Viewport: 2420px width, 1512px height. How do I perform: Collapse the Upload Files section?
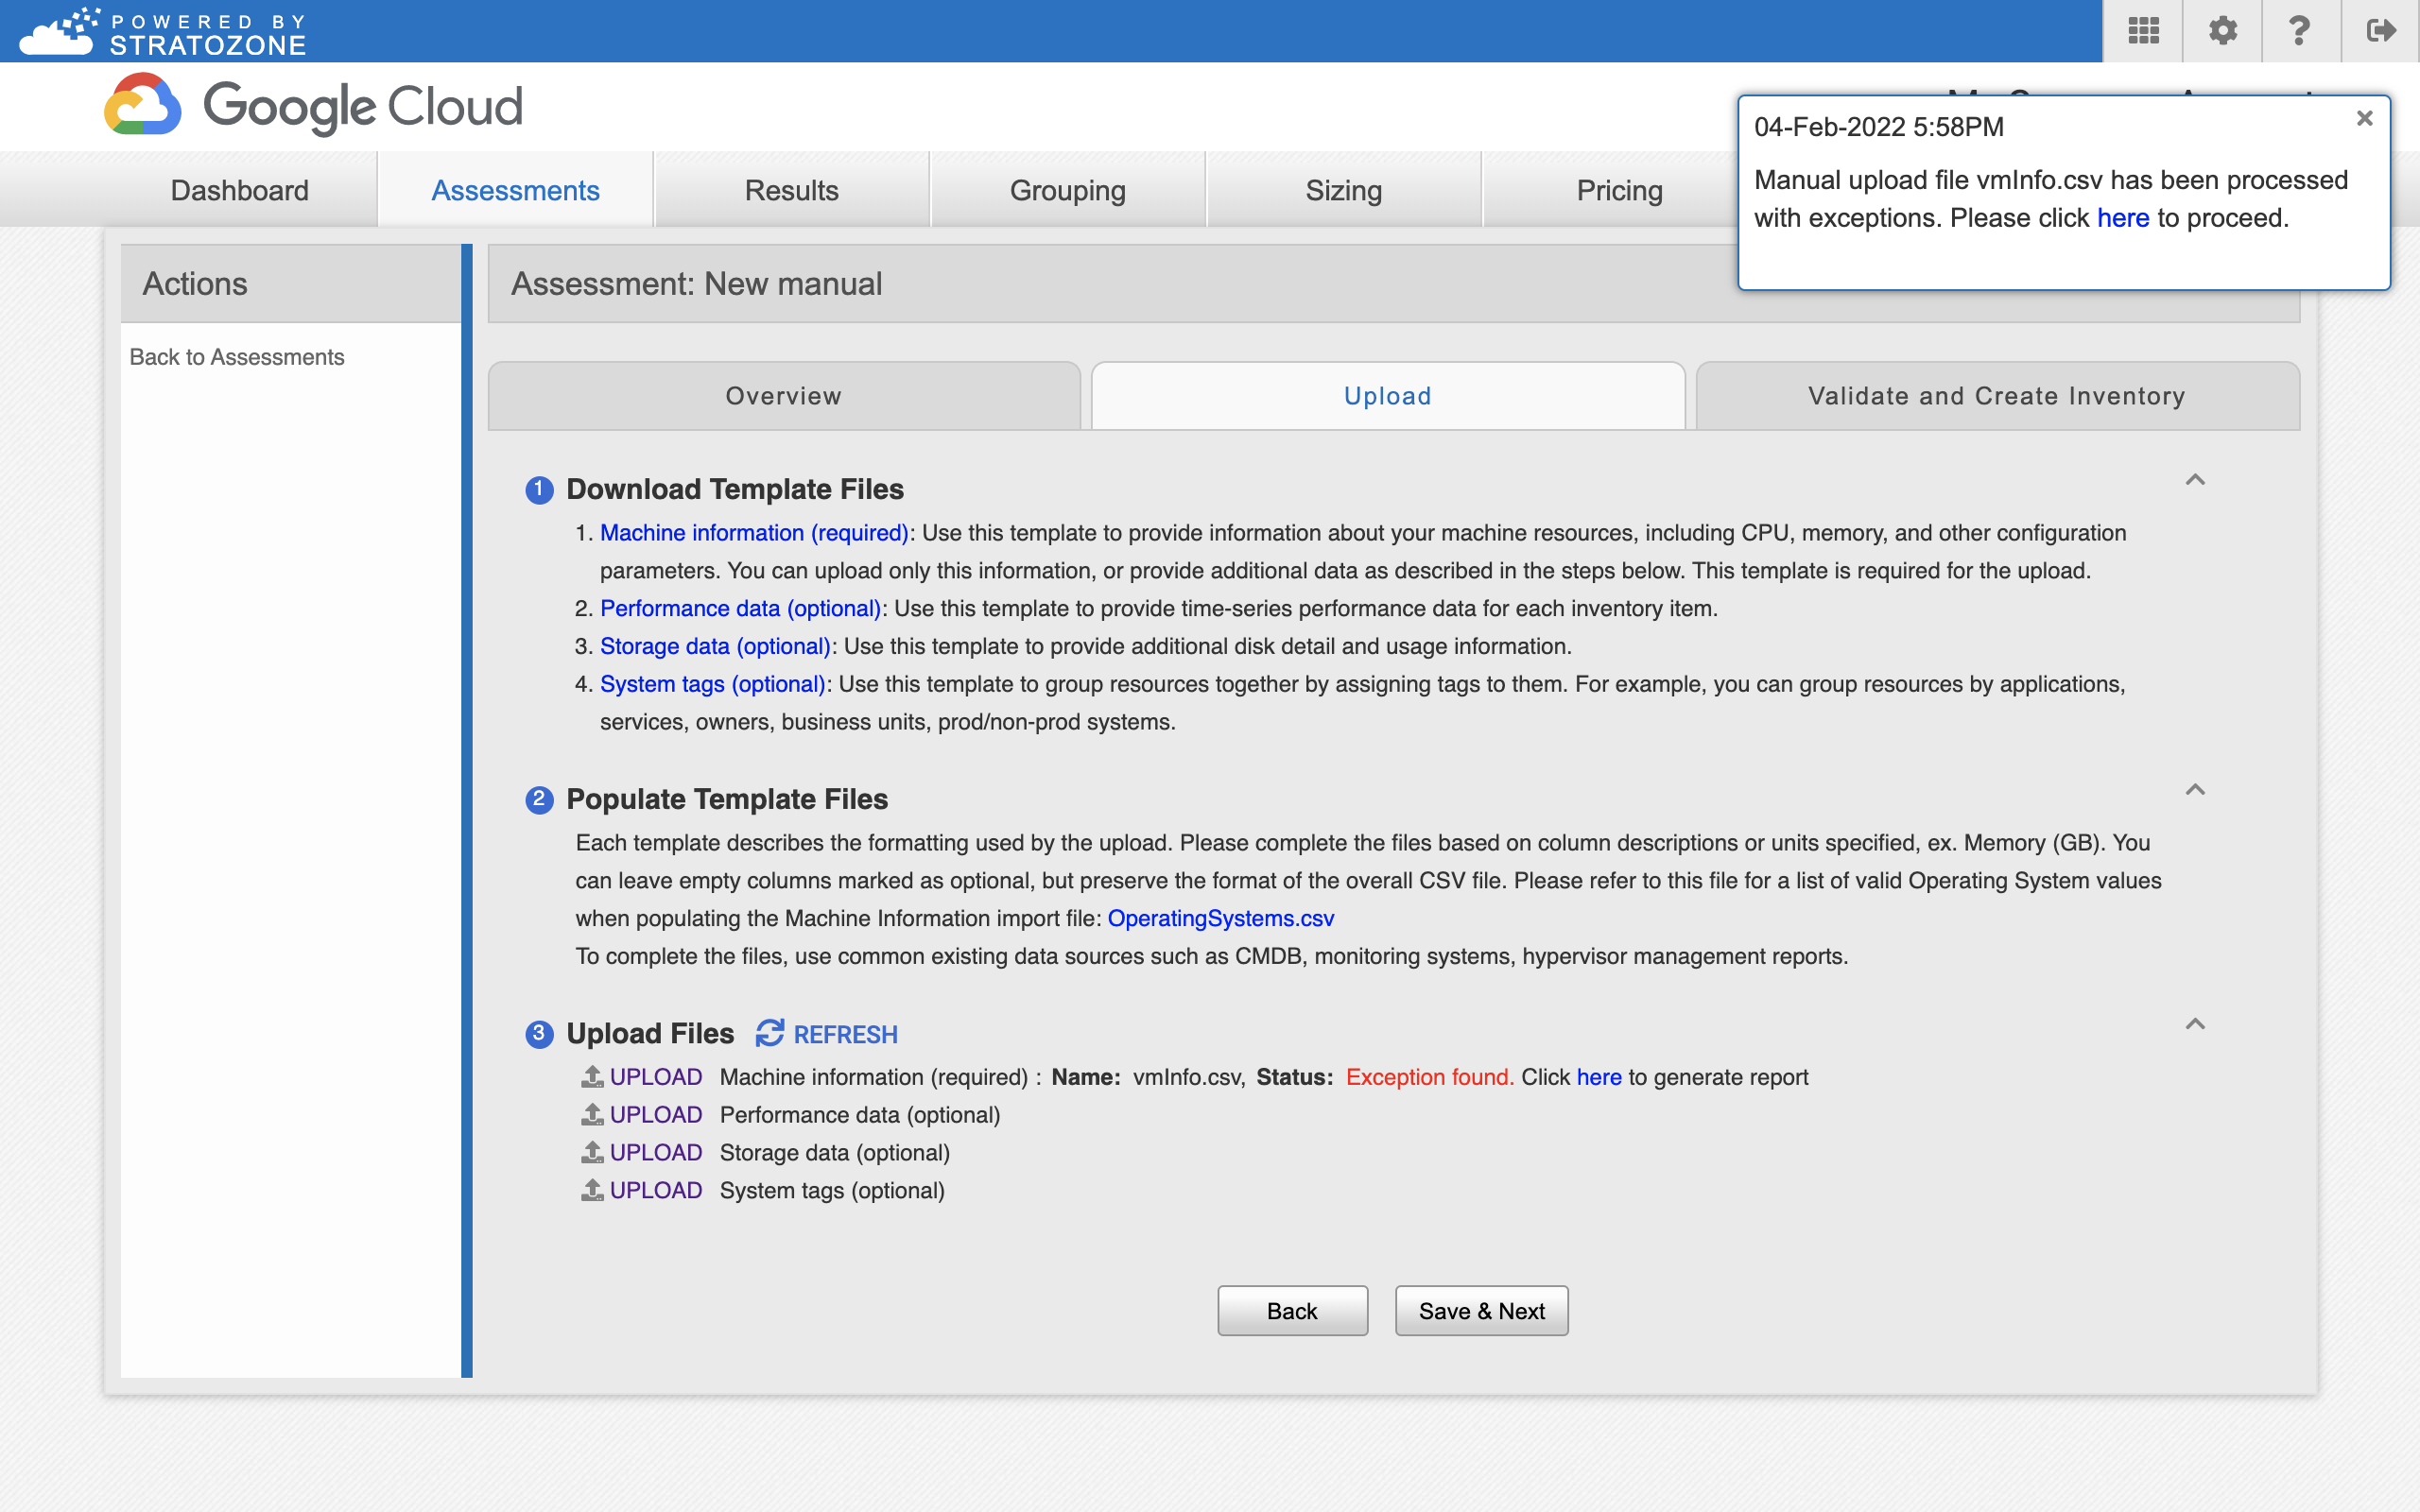point(2195,1022)
